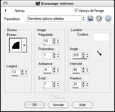Viewport: 115px width, 112px height.
Task: Click the Éclat value field
Action: (48, 84)
